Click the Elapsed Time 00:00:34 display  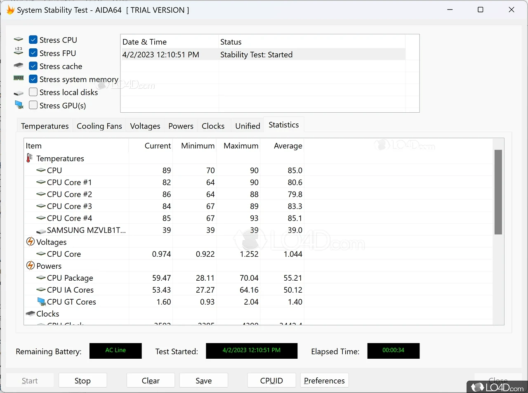point(394,350)
